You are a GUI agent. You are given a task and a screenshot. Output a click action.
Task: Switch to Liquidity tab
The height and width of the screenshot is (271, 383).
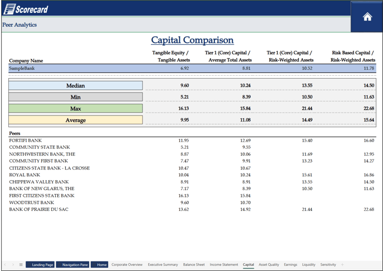tap(308, 264)
